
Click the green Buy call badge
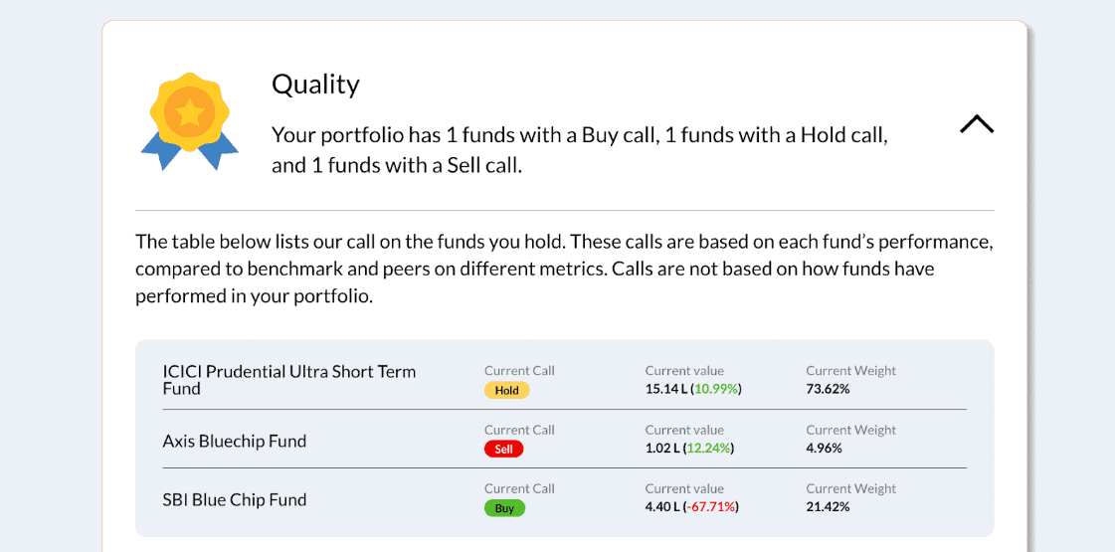pos(504,508)
